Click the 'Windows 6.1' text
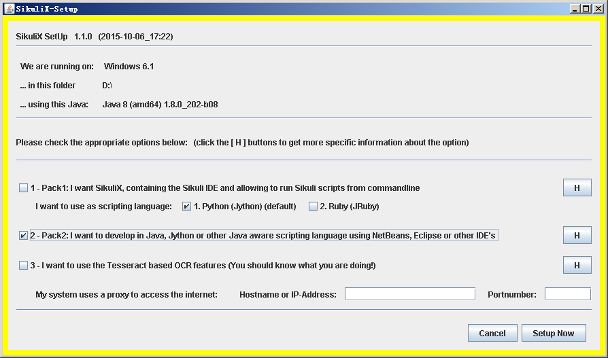608x358 pixels. pos(129,67)
